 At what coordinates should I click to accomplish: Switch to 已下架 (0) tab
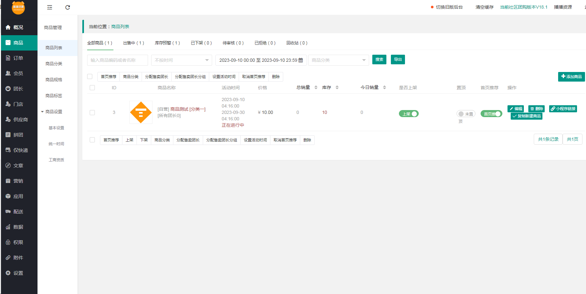coord(201,43)
